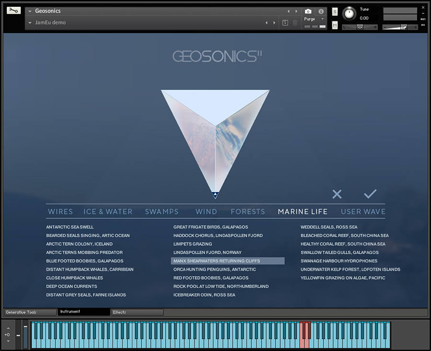Select Blue Footed Boobies, Galapagos
Image resolution: width=431 pixels, height=351 pixels.
85,261
